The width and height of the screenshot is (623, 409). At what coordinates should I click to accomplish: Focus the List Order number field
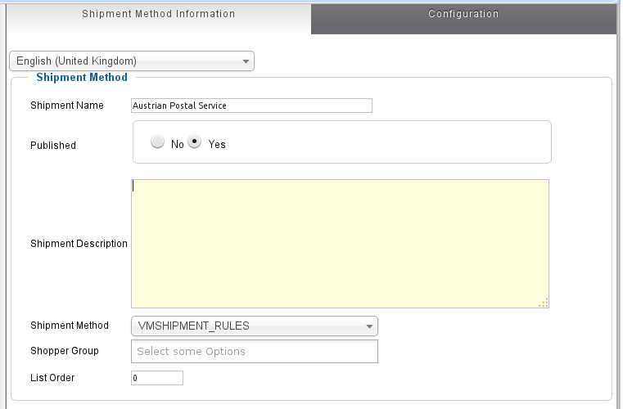click(156, 378)
